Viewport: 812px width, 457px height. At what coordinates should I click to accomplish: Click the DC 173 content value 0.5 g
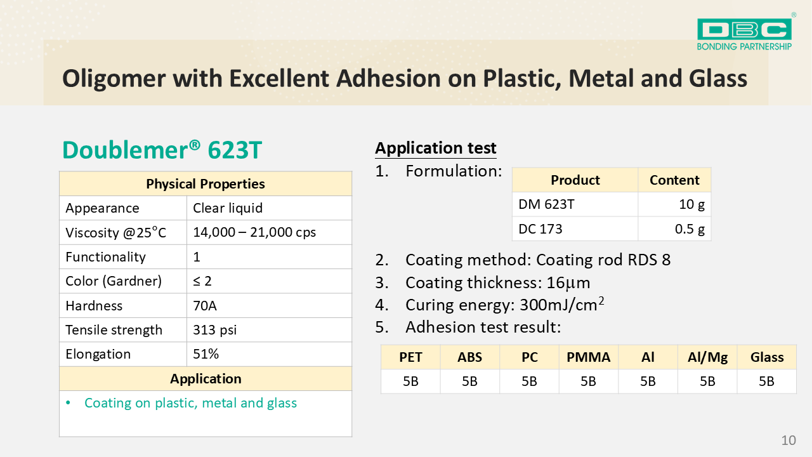pyautogui.click(x=690, y=229)
